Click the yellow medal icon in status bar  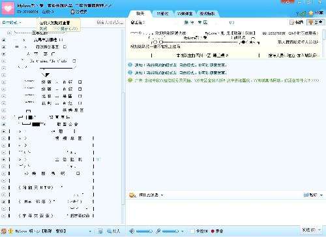coord(10,231)
